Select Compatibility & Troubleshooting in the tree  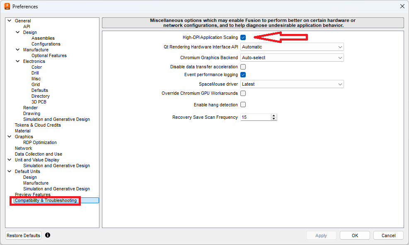point(46,200)
